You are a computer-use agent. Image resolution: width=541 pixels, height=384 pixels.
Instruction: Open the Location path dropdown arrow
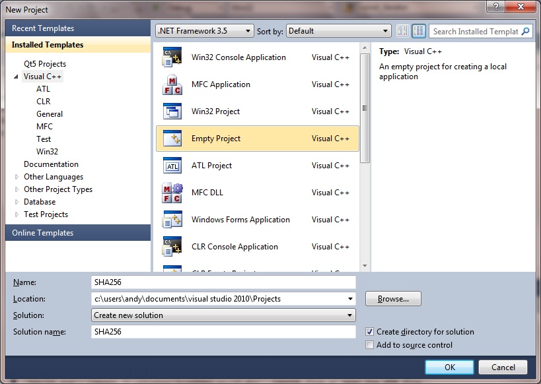coord(350,299)
